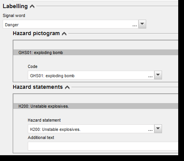
Task: Click the Additional text label
Action: point(41,137)
